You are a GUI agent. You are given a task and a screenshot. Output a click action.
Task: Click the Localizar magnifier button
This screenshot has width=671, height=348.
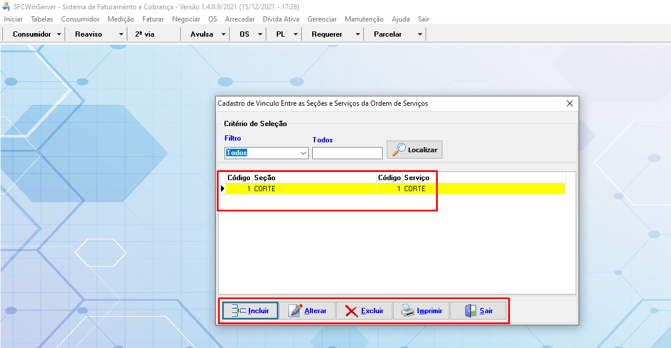415,149
